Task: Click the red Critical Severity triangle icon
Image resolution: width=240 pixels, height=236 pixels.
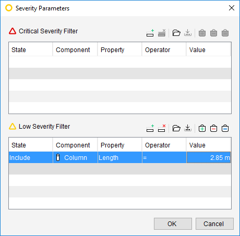Action: [13, 31]
